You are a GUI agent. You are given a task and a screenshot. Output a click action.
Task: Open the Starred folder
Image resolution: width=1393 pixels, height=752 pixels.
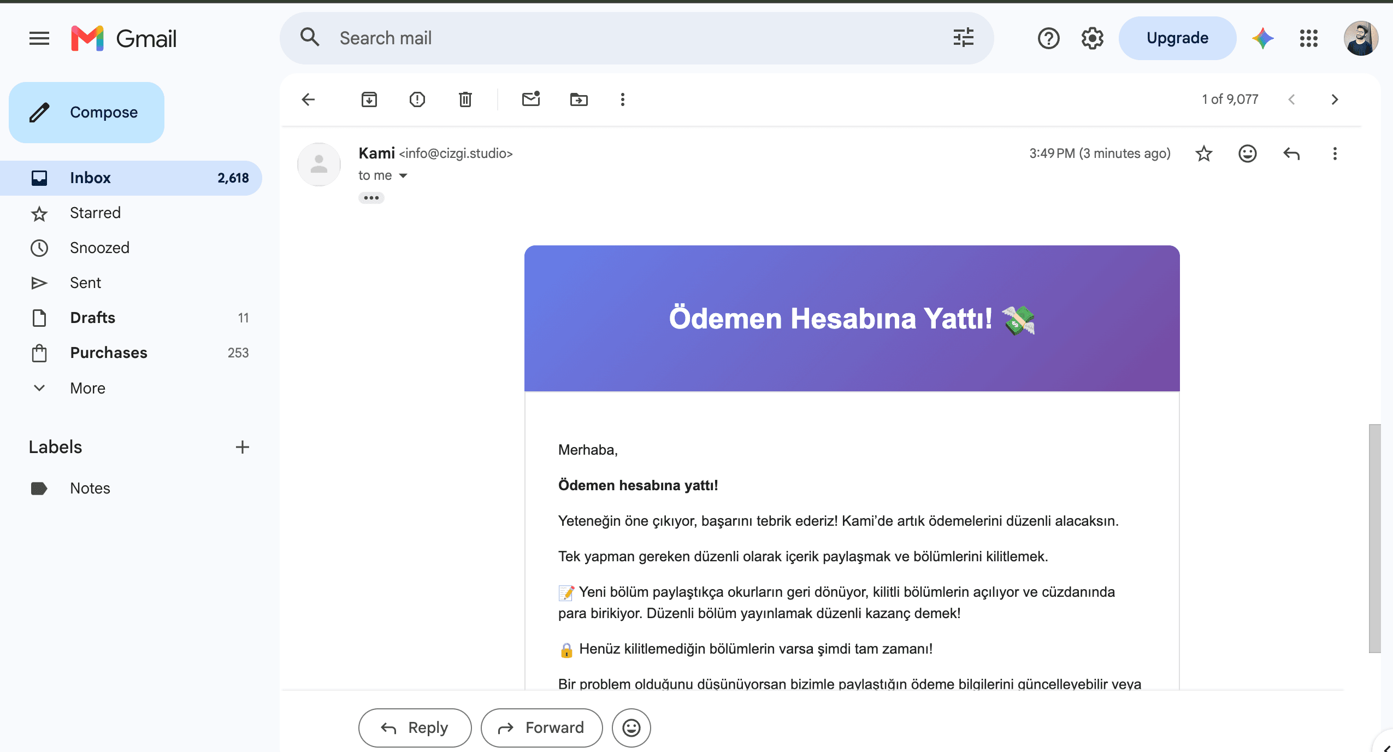pos(131,213)
